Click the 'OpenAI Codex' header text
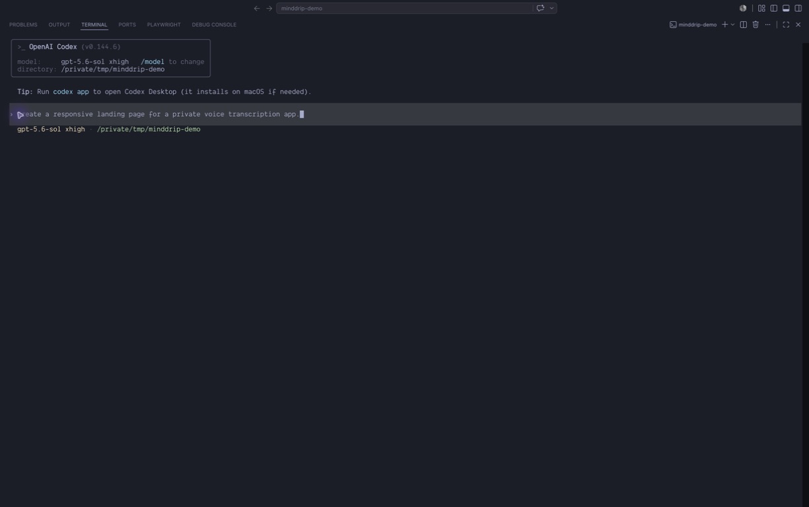This screenshot has width=809, height=507. coord(53,47)
